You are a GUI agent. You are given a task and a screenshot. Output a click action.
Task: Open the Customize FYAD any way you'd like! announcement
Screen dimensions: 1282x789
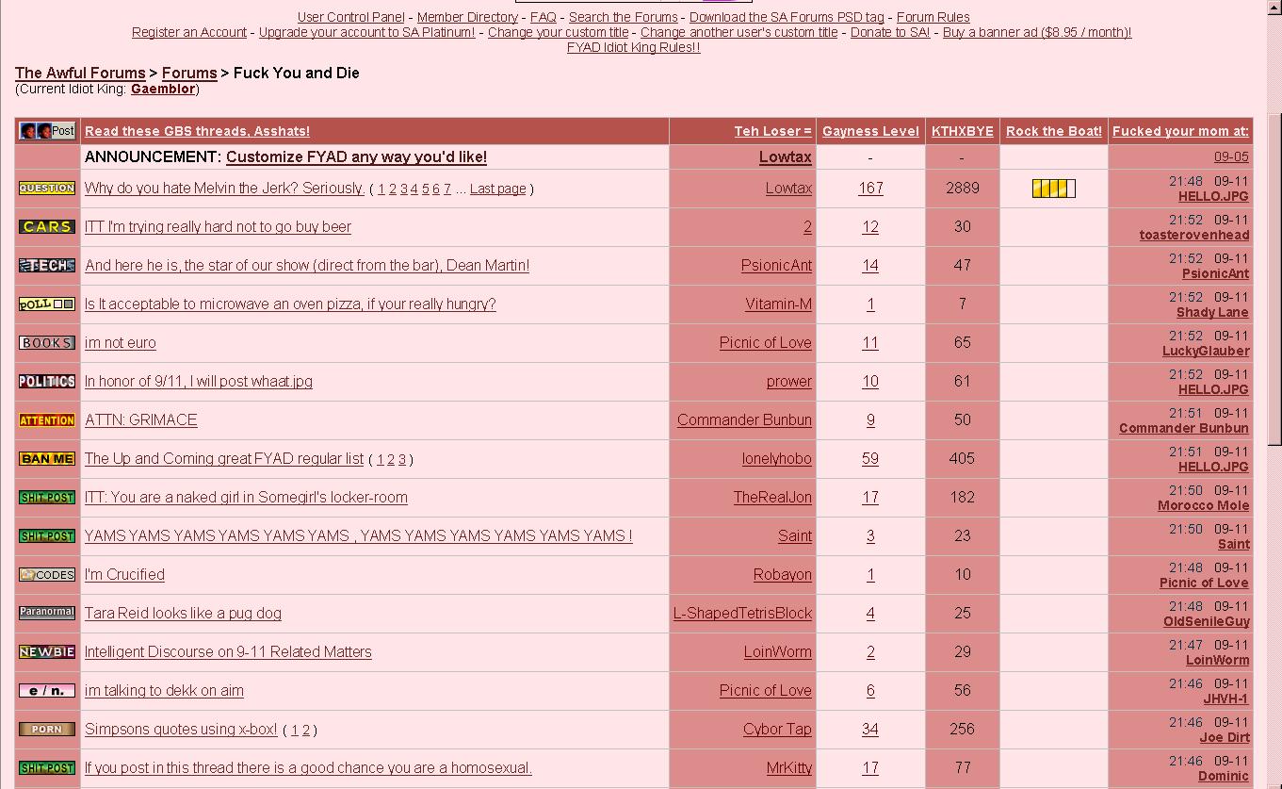(356, 157)
